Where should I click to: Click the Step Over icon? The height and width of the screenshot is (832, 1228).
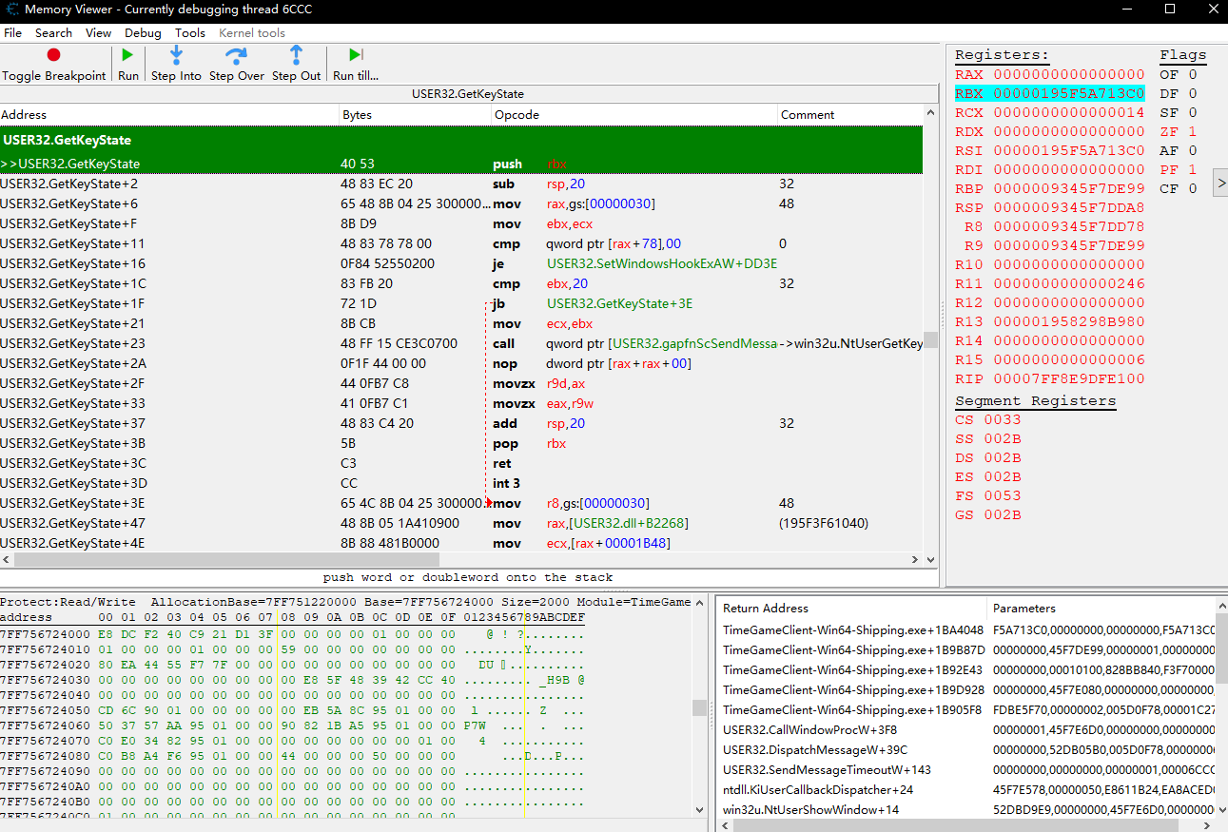(236, 56)
